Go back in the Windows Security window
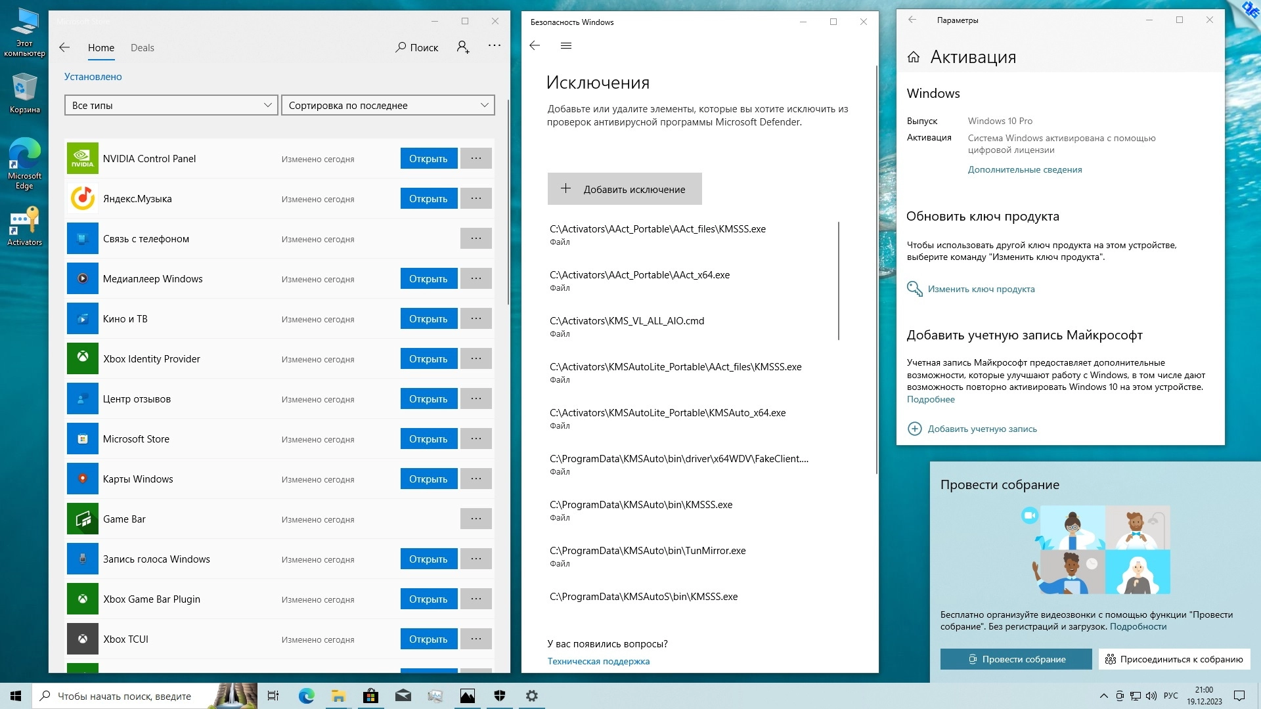The width and height of the screenshot is (1261, 709). click(x=535, y=46)
